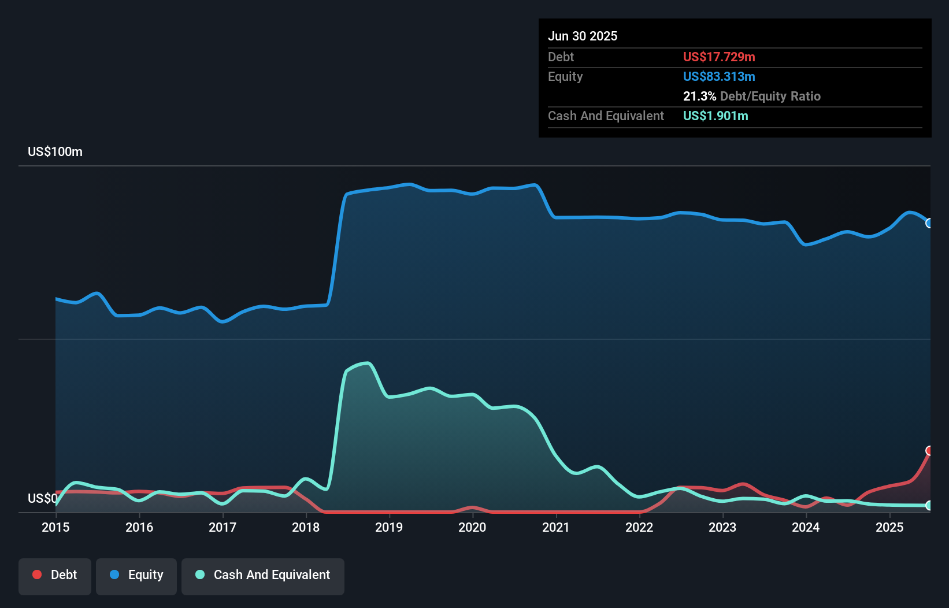Click the US$83.313m Equity value
This screenshot has height=608, width=949.
[x=719, y=76]
